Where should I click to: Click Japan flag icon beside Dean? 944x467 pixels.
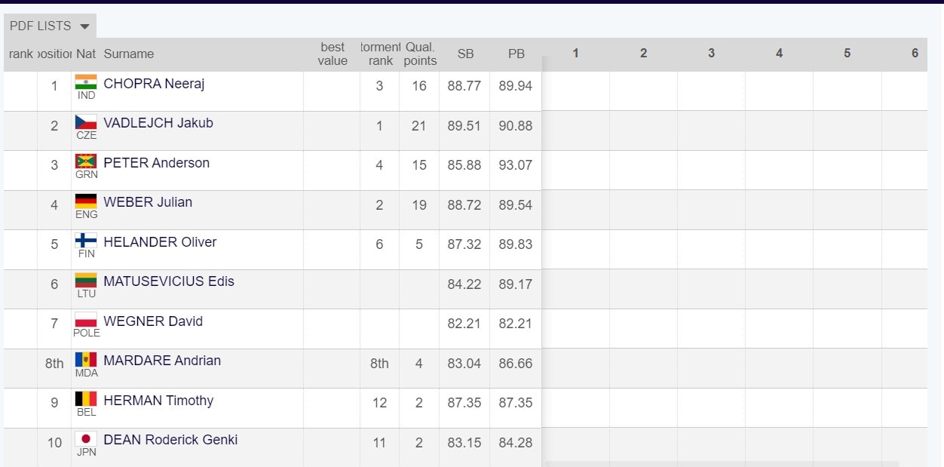pyautogui.click(x=86, y=438)
